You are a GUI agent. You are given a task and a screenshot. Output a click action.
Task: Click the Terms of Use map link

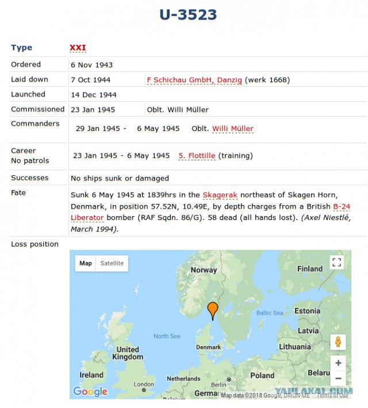tap(332, 395)
